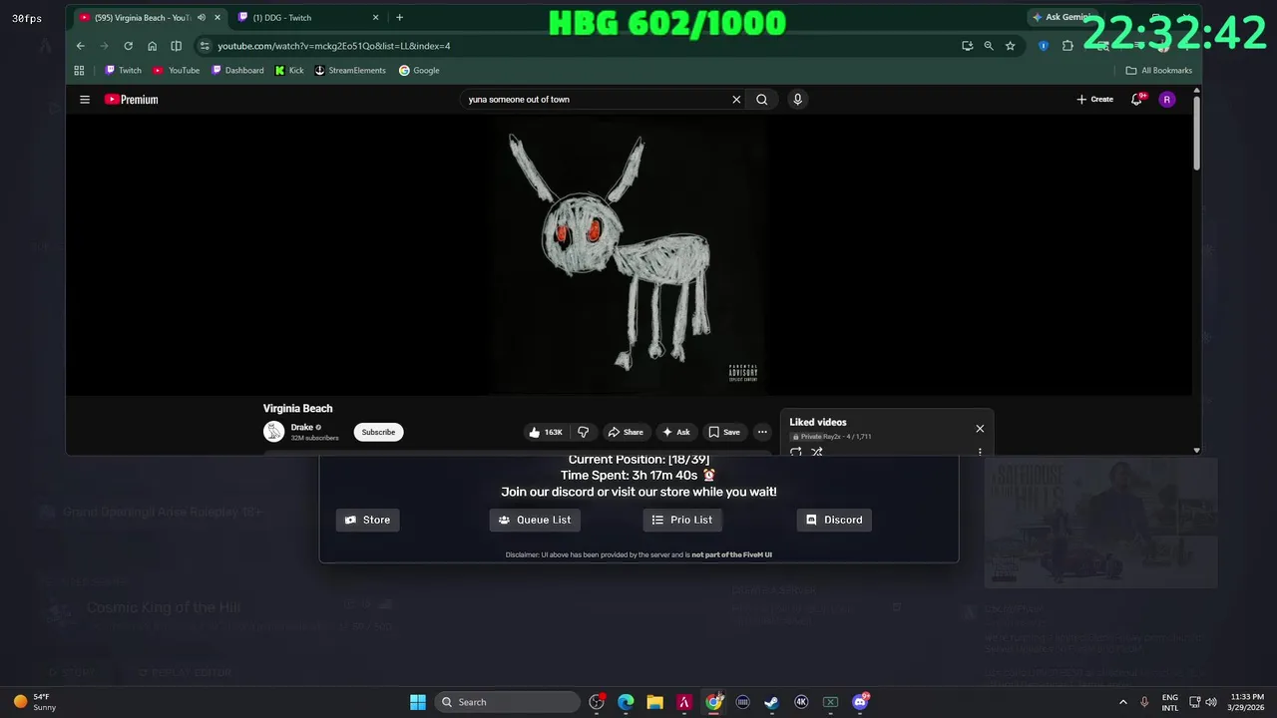Open the bookmarks apps grid icon

pos(79,71)
